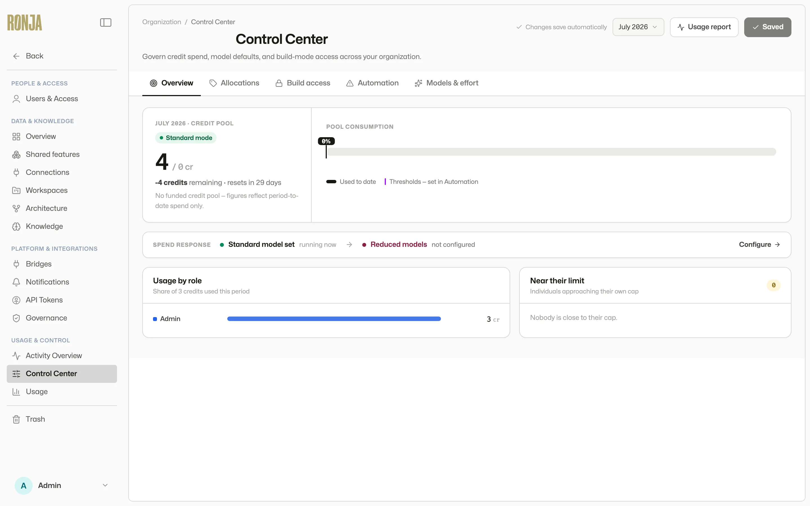Switch to the Allocations tab
This screenshot has height=506, width=810.
coord(234,83)
